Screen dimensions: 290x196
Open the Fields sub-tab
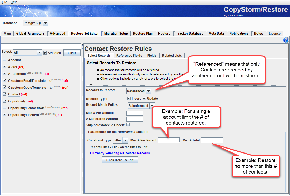click(152, 56)
